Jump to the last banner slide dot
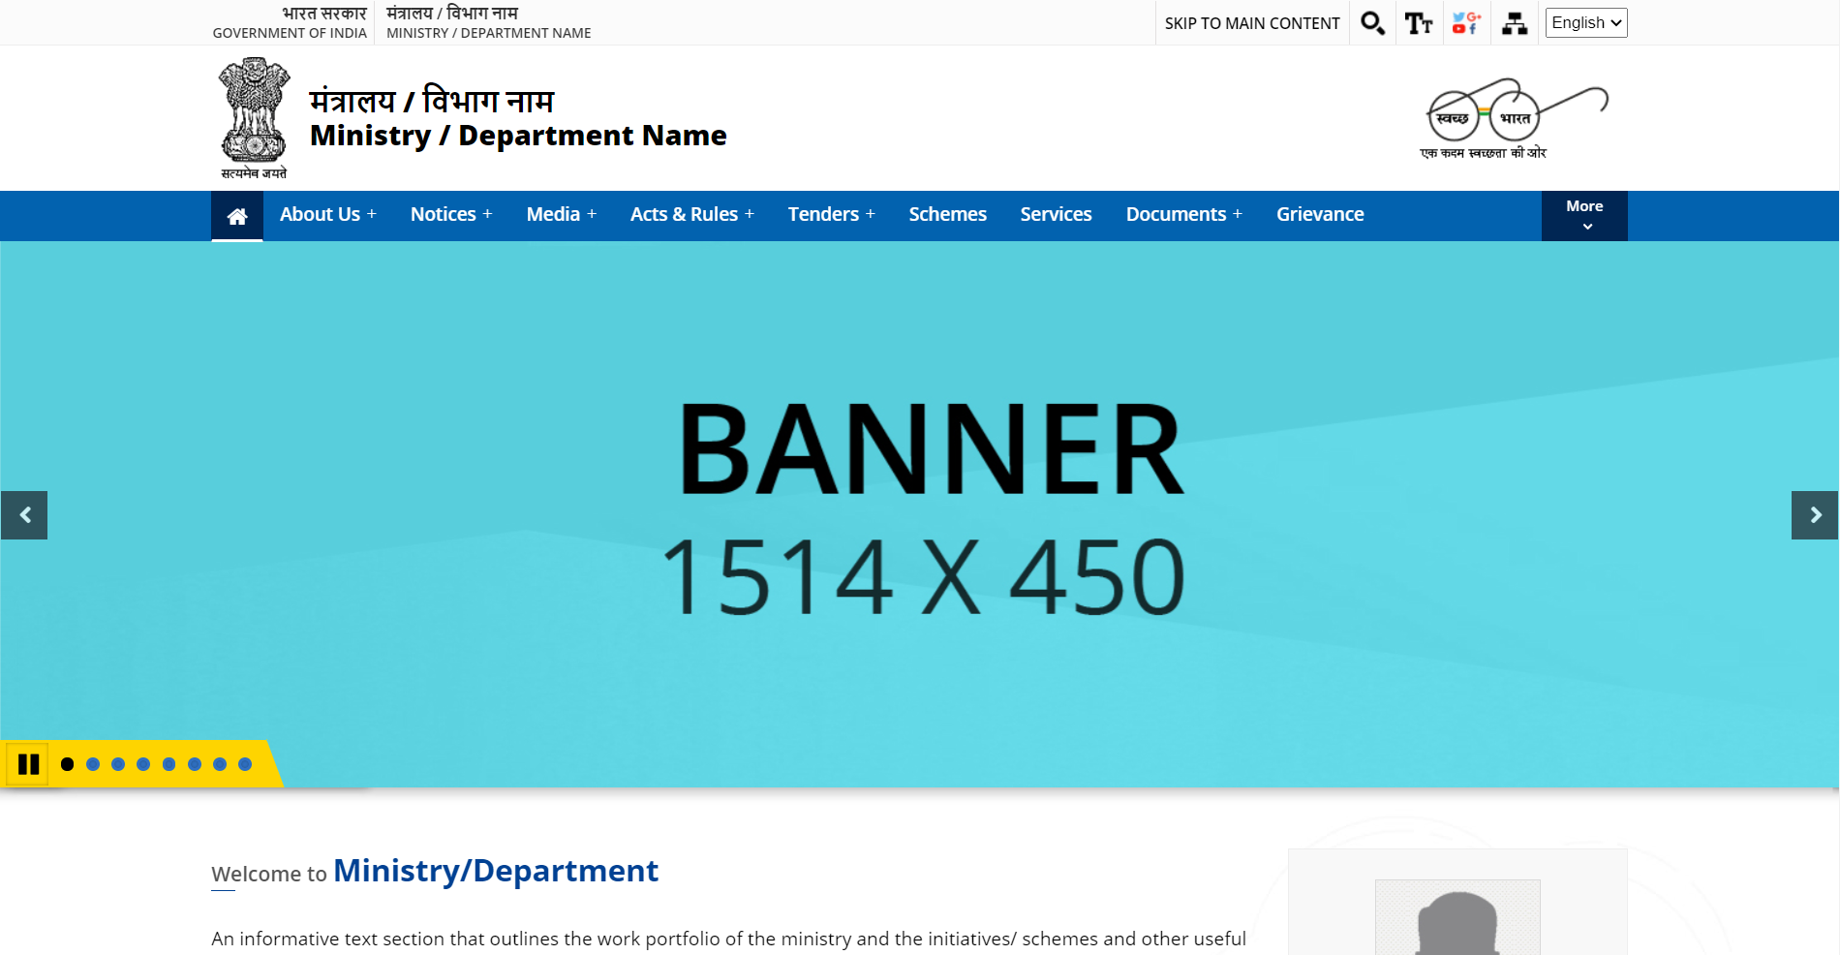This screenshot has height=955, width=1840. (245, 764)
